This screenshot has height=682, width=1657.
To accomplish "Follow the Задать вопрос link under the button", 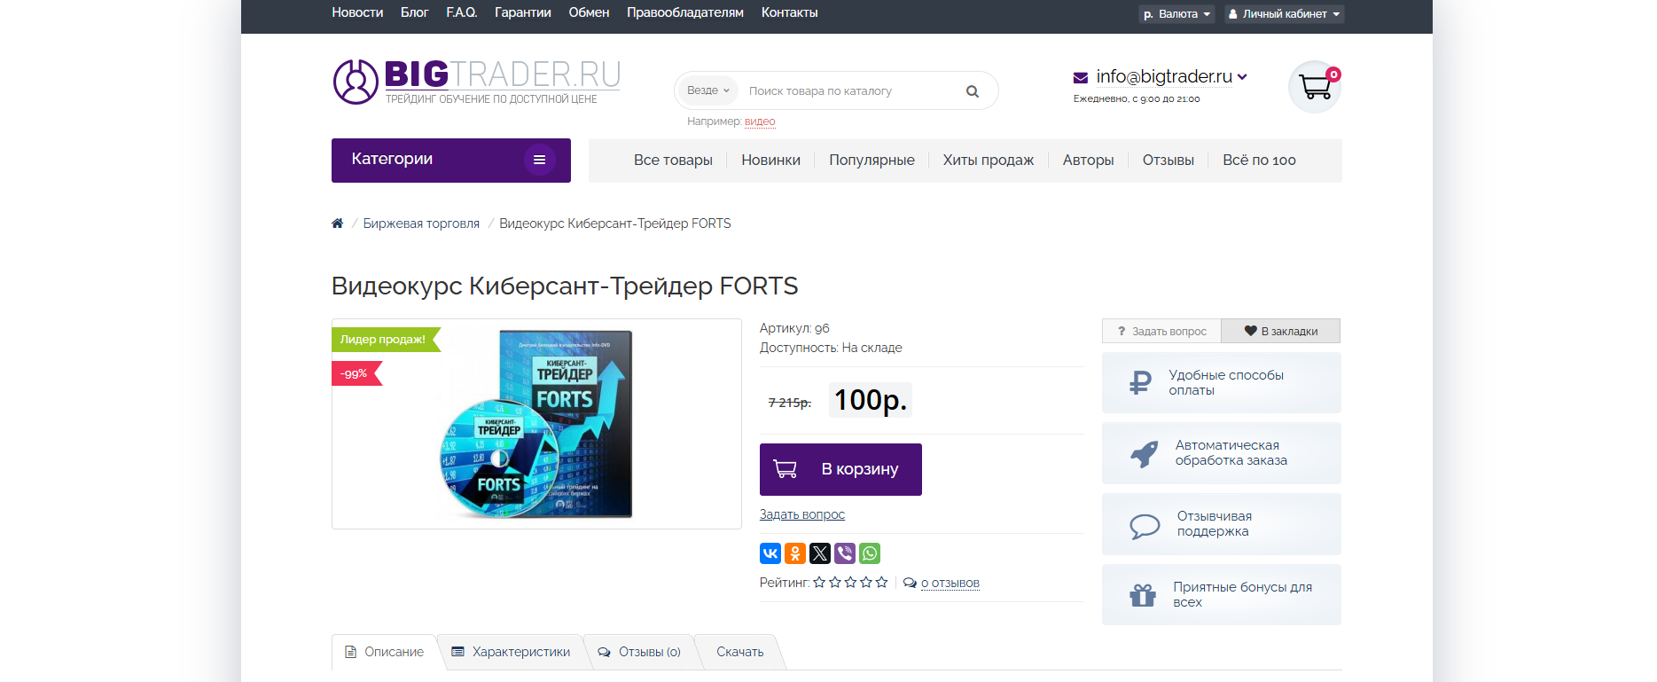I will point(802,514).
